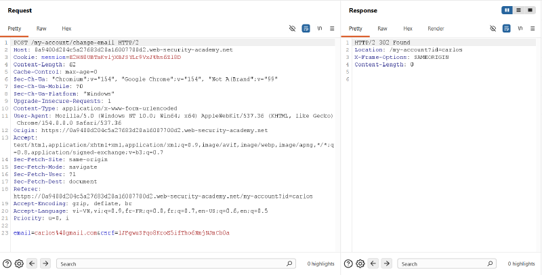Click Sec-Fetch-Dest document header
The image size is (542, 275).
(x=56, y=182)
